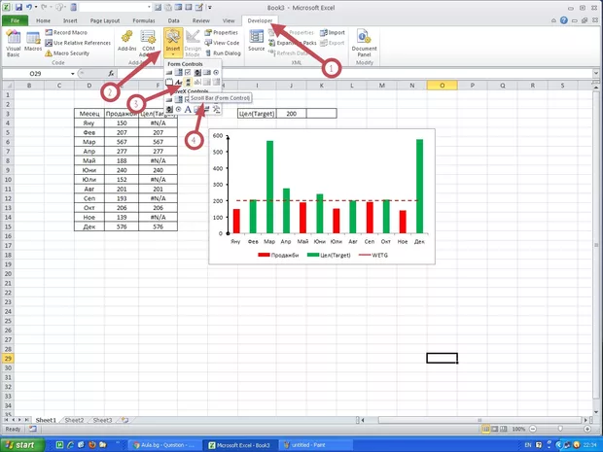Insert a Button form control

(x=169, y=73)
